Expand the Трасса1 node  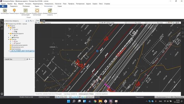[11, 43]
